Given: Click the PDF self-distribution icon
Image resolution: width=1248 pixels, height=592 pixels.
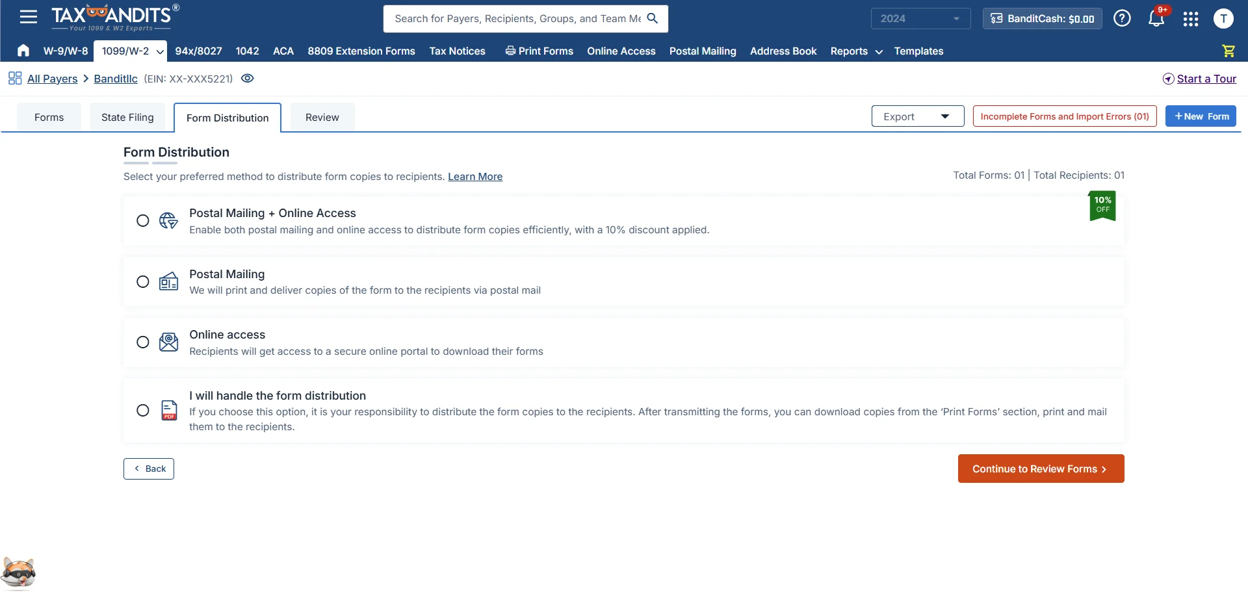Looking at the screenshot, I should click(169, 410).
